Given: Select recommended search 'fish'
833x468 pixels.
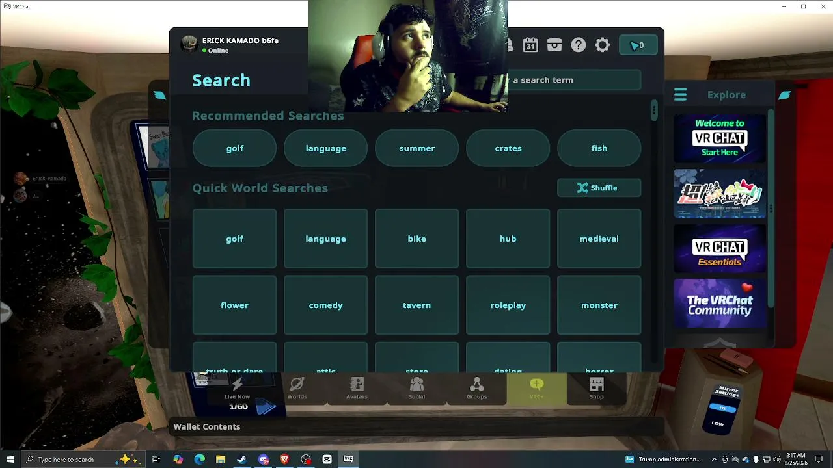Looking at the screenshot, I should coord(599,148).
